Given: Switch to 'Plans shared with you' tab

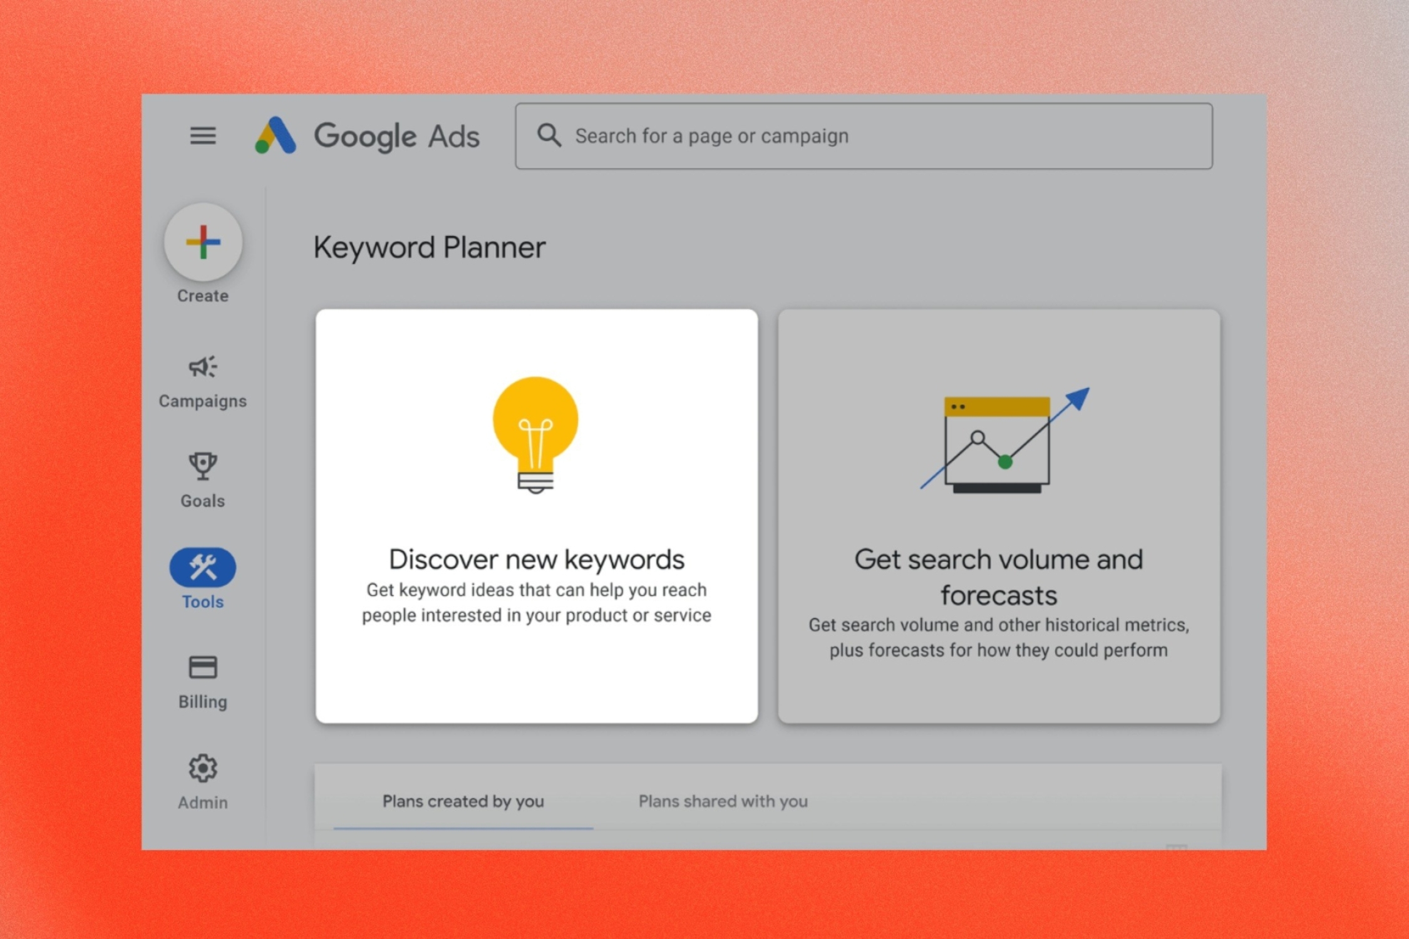Looking at the screenshot, I should 723,801.
